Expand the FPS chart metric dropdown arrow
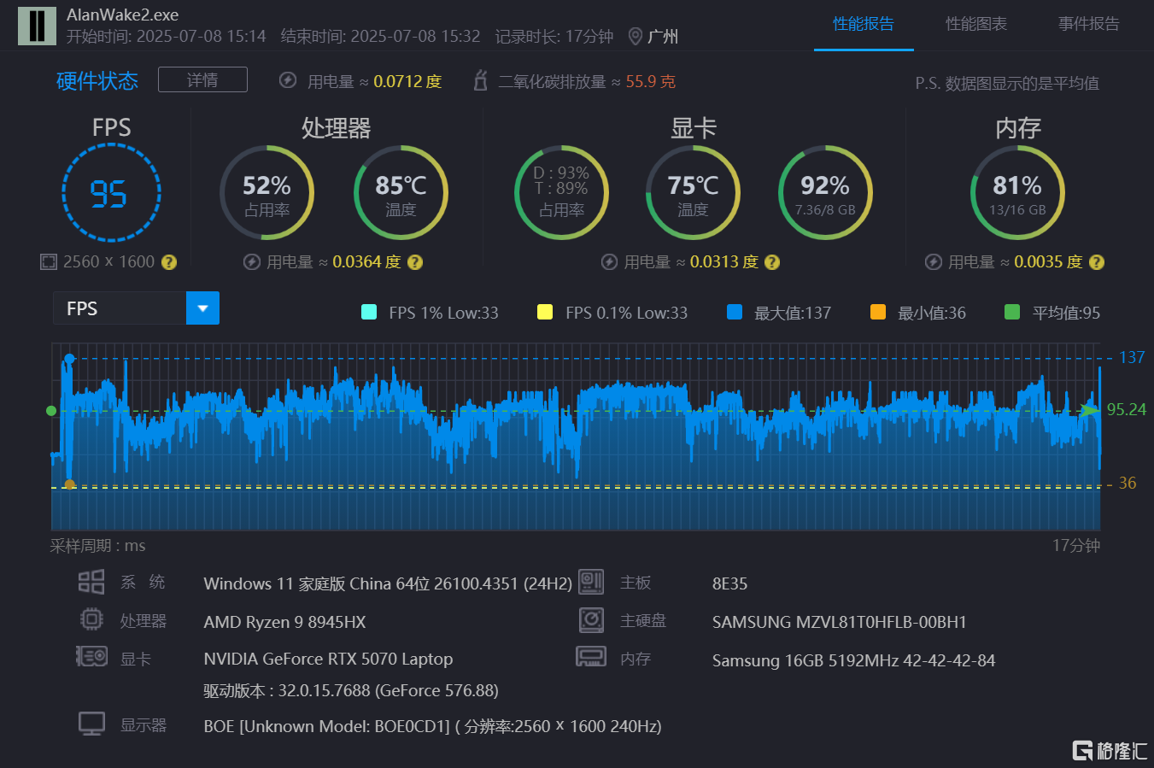Image resolution: width=1154 pixels, height=768 pixels. click(x=202, y=308)
